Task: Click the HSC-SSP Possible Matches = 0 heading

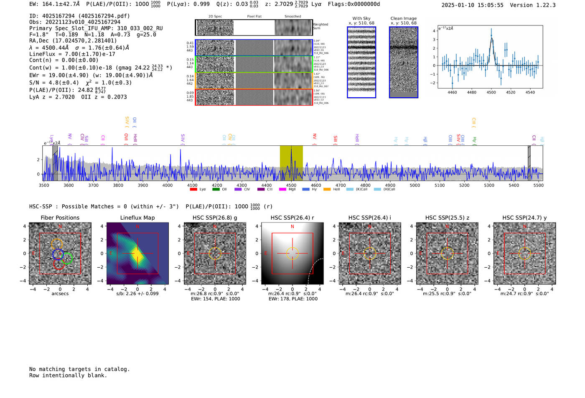Action: (104, 207)
